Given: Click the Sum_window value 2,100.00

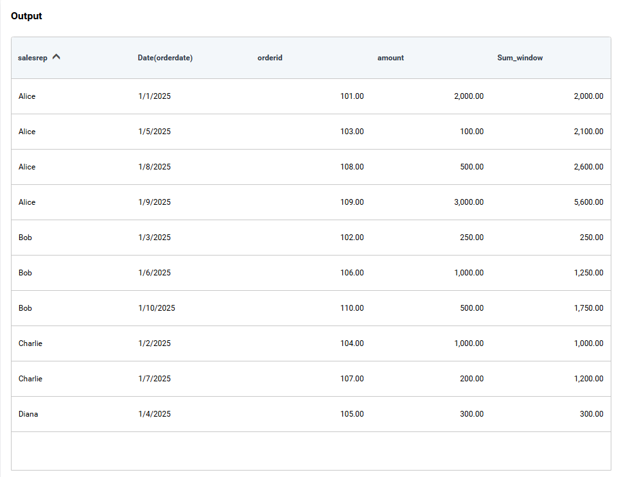Looking at the screenshot, I should coord(588,132).
